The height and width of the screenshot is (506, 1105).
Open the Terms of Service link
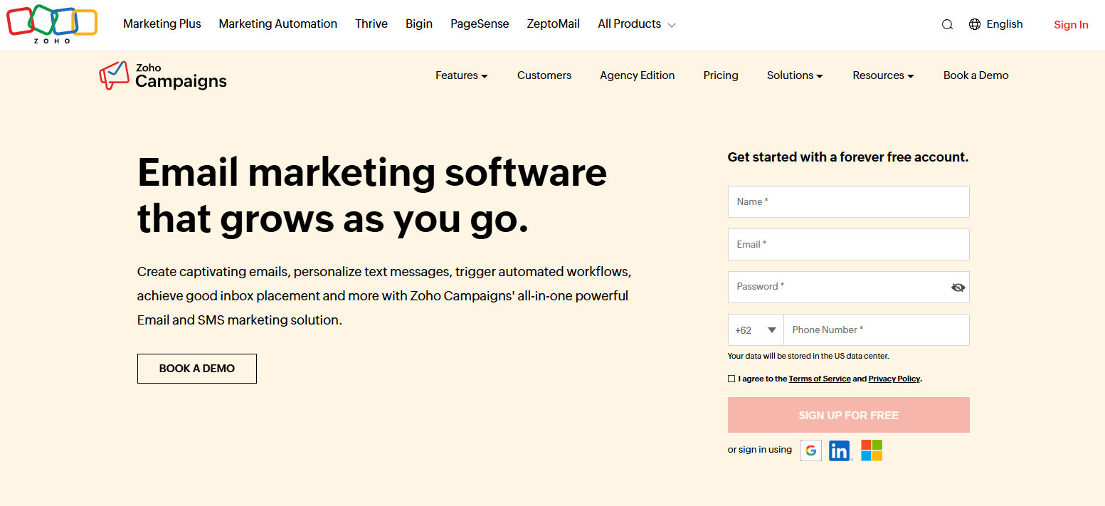coord(820,378)
